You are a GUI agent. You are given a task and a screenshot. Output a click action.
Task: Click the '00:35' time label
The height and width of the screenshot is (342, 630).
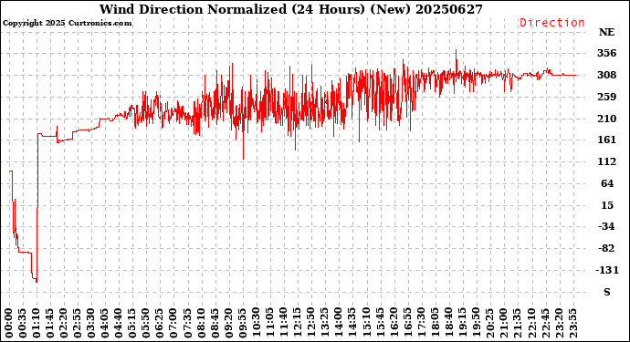pyautogui.click(x=23, y=323)
